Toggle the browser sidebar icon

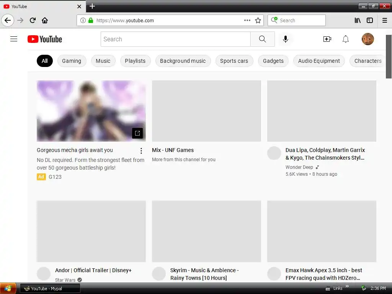tap(370, 21)
